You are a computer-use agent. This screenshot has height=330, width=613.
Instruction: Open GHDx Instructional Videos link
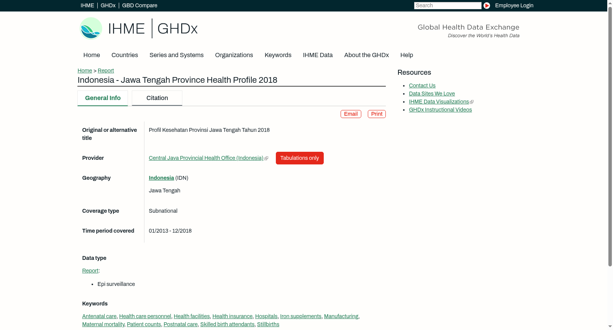(440, 110)
